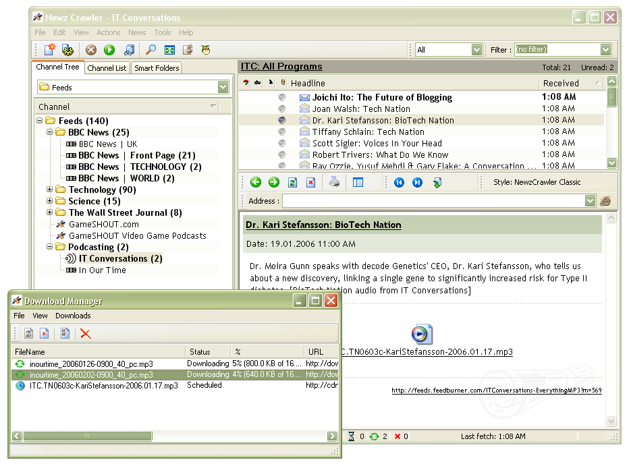Click the yellow spider crawler toolbar icon

pos(67,50)
